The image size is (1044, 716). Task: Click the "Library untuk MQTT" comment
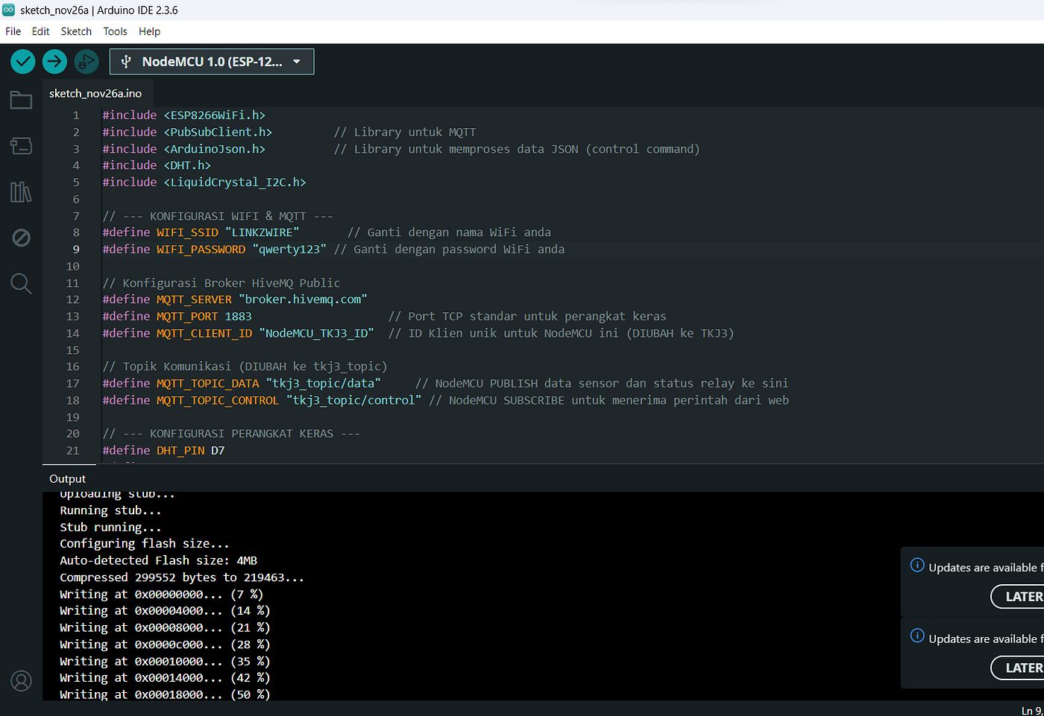pos(405,132)
